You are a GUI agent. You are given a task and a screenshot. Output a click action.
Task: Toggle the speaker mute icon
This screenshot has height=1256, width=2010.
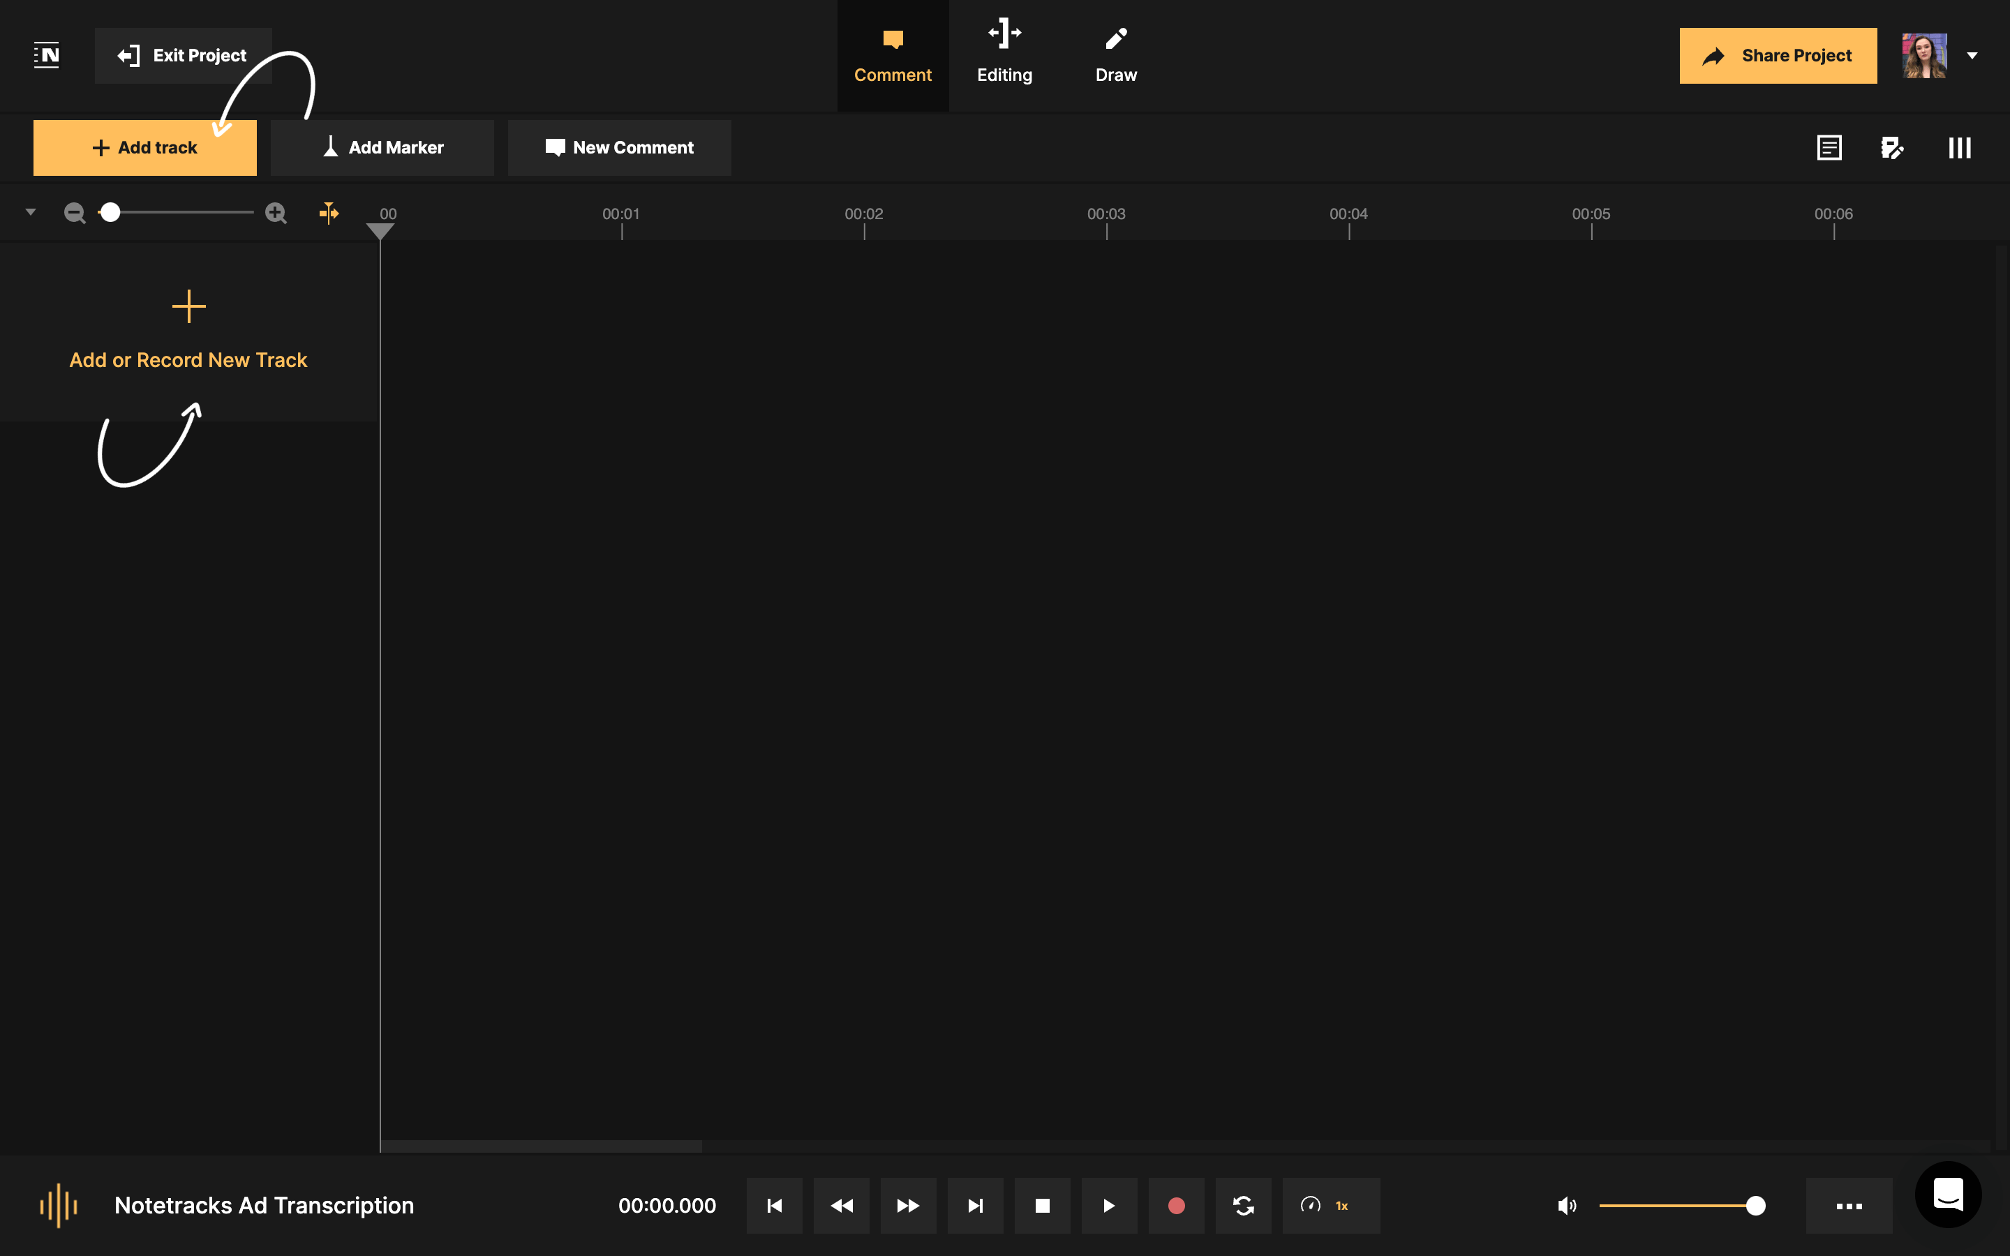(1566, 1204)
